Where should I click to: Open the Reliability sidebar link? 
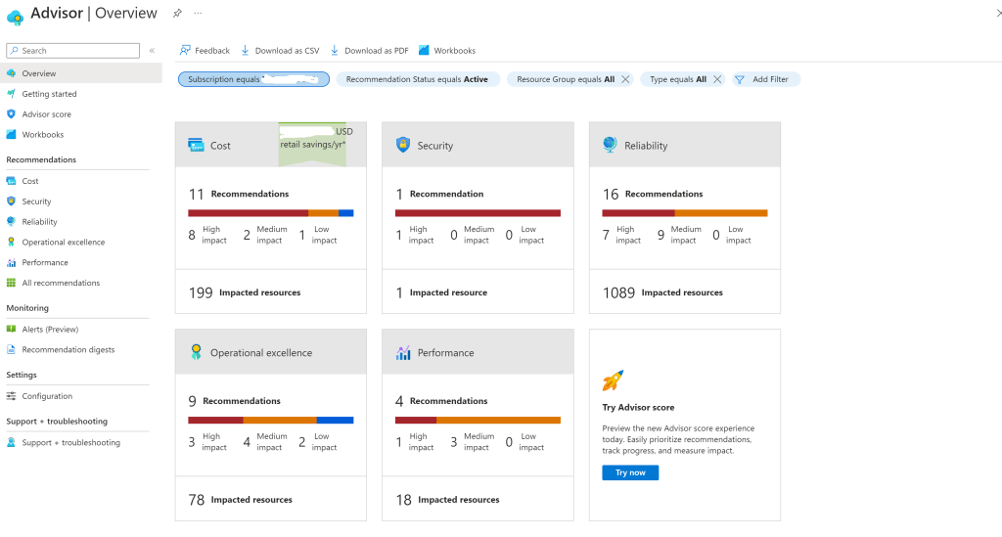[x=39, y=222]
